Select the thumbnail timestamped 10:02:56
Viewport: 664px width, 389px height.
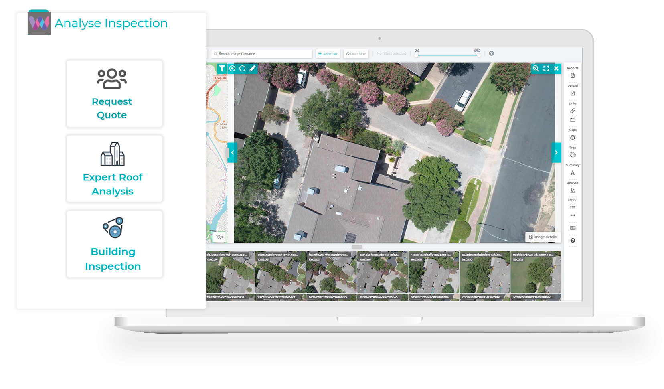point(280,273)
